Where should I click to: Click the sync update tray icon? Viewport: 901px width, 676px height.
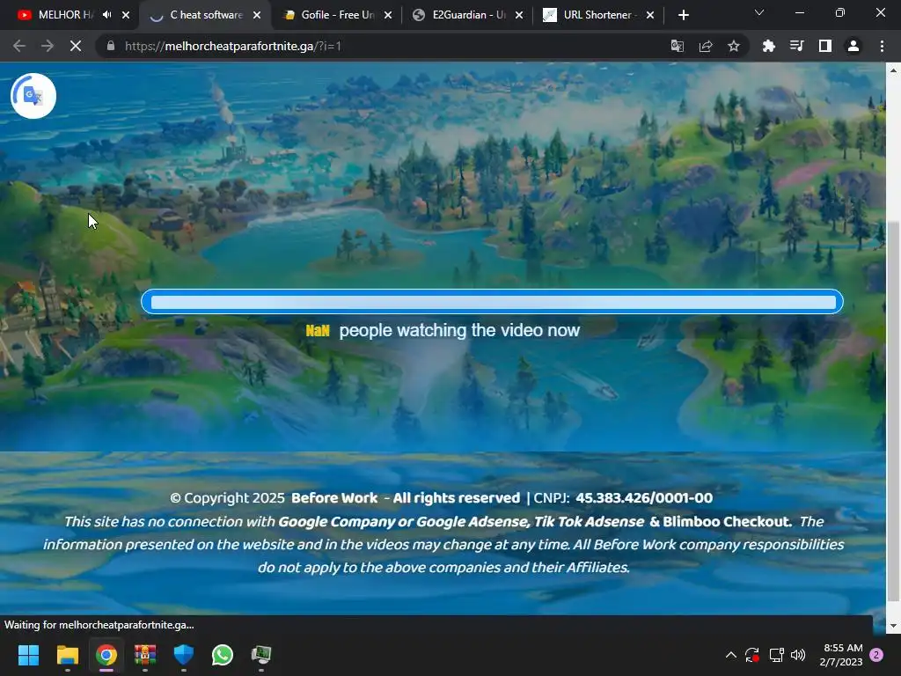click(x=752, y=655)
